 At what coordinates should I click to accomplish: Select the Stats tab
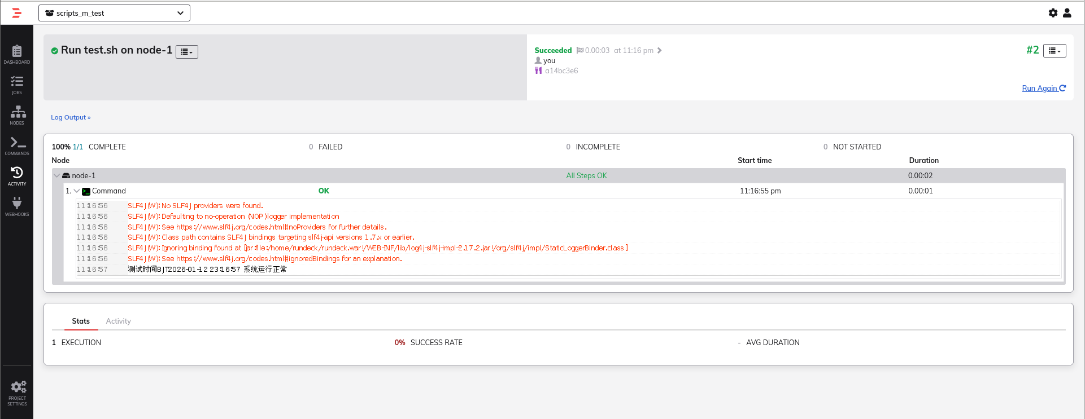(x=81, y=321)
